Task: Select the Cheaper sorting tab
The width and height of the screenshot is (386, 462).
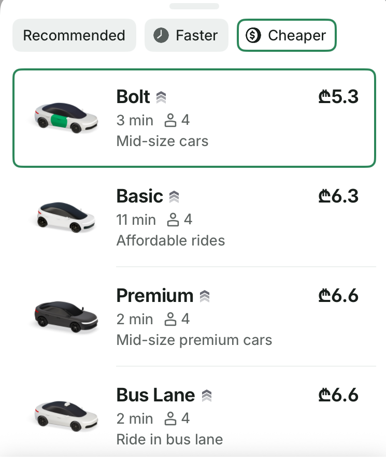Action: (287, 35)
